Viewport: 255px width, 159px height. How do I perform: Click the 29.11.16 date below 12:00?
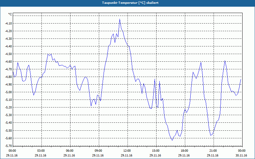pos(127,156)
